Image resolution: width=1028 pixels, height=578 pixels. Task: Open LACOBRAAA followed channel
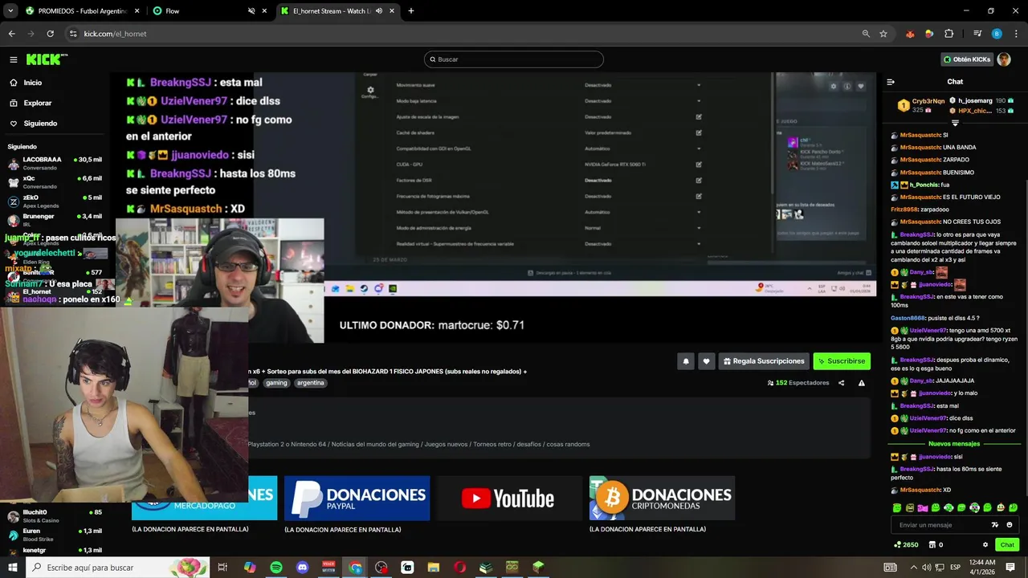(55, 163)
